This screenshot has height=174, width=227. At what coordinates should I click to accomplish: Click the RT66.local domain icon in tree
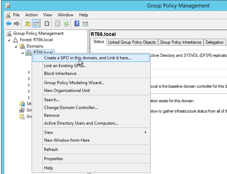tap(28, 53)
